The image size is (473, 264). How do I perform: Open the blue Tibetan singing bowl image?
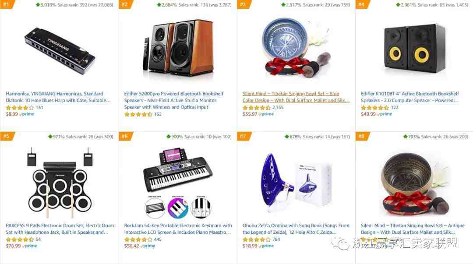[296, 48]
